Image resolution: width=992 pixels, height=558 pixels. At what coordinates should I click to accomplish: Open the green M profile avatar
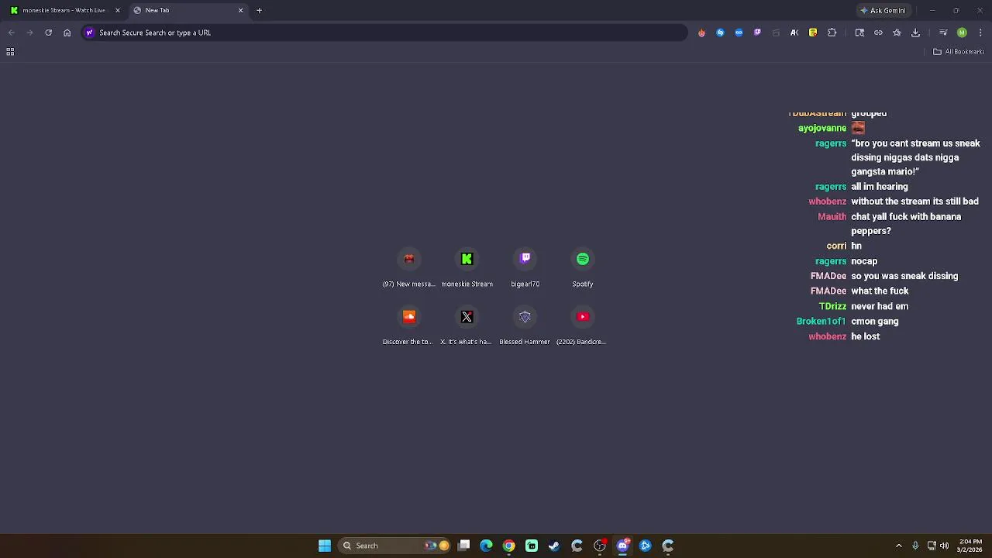tap(962, 33)
